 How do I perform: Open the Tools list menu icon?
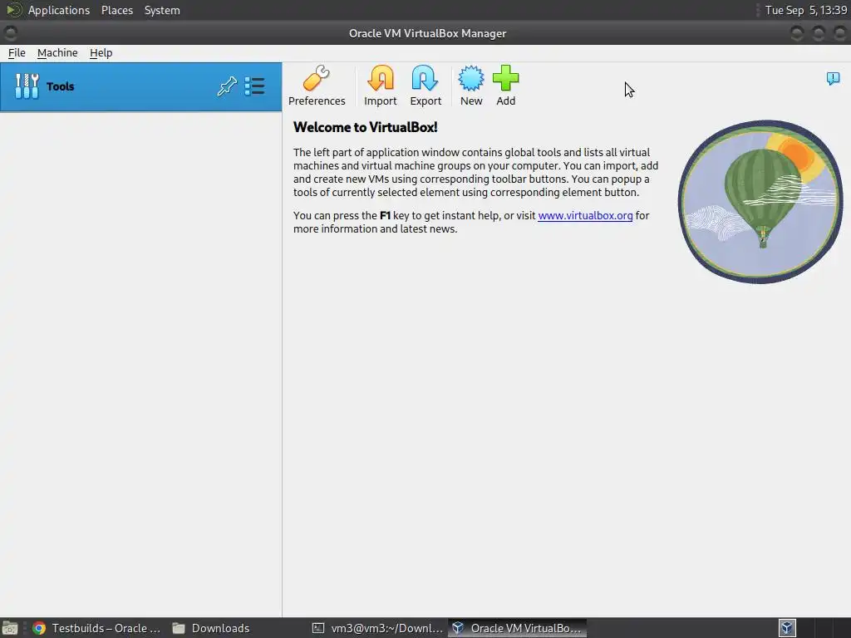(254, 86)
